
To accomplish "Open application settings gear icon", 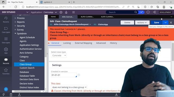I will click(x=61, y=12).
